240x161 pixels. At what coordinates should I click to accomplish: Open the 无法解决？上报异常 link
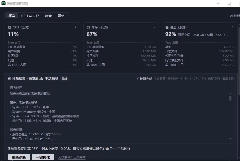click(x=72, y=157)
